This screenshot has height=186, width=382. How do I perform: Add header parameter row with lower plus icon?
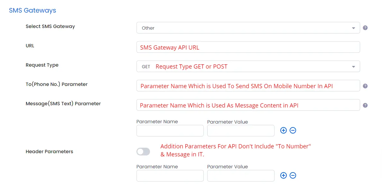coord(283,175)
